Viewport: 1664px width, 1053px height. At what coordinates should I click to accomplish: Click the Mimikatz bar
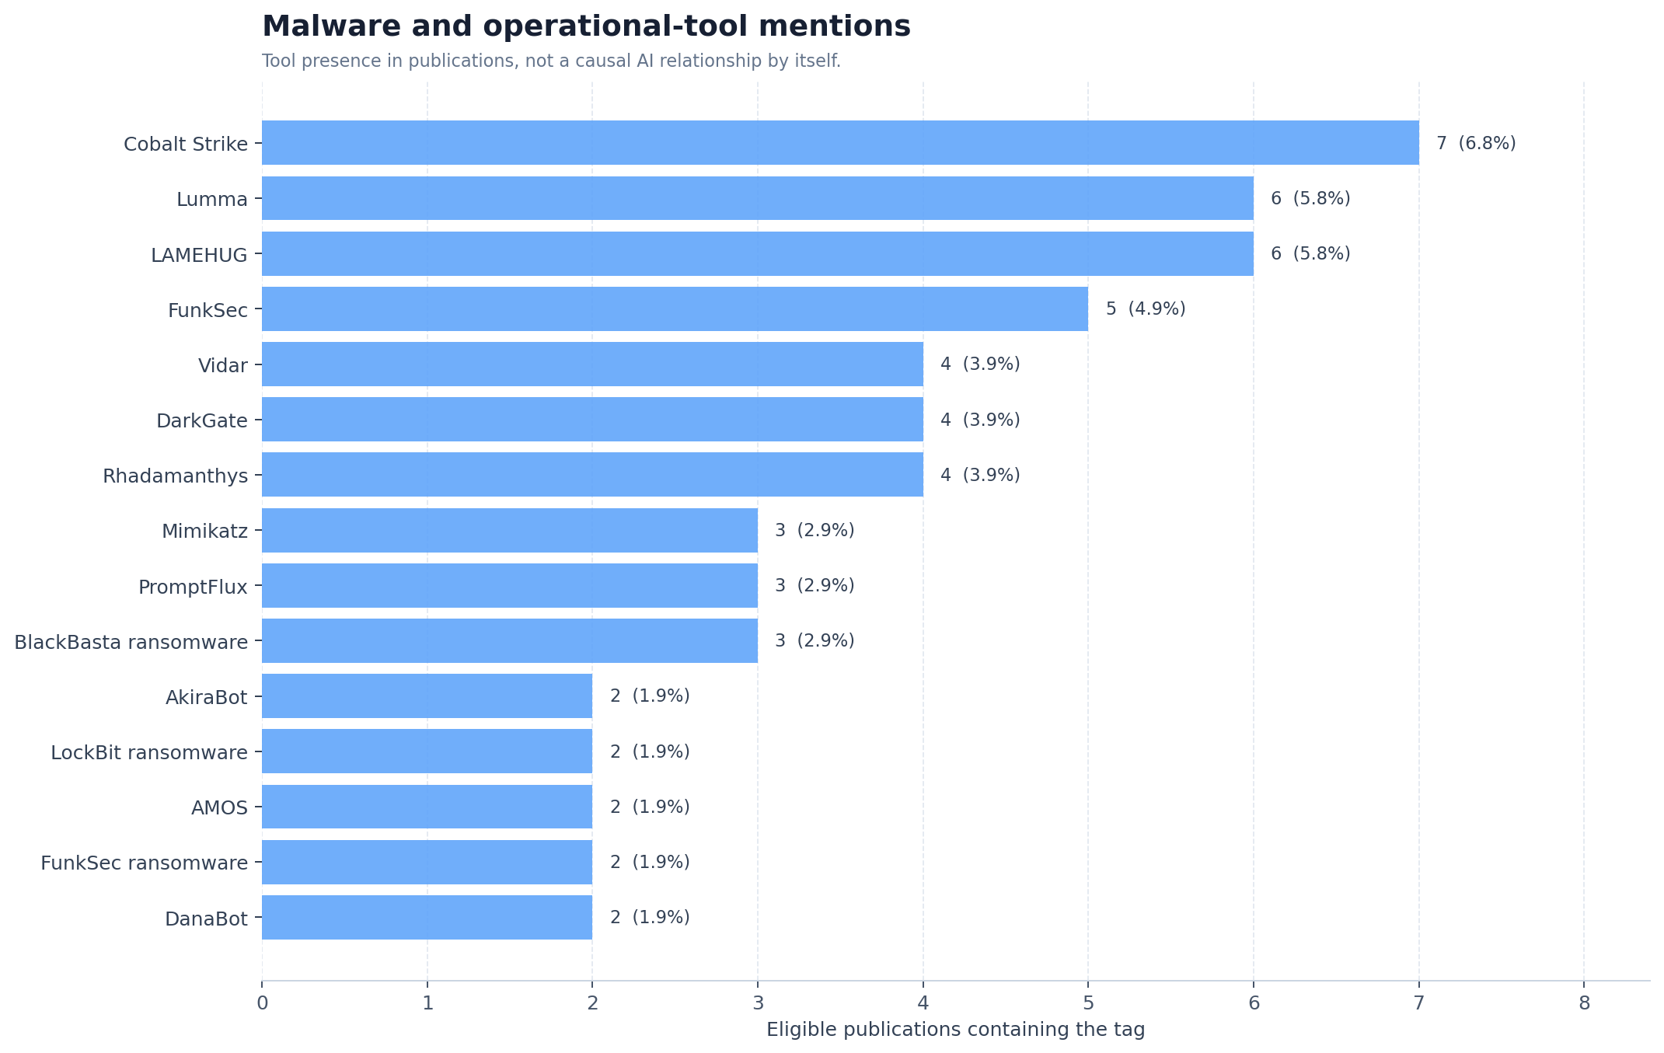click(x=510, y=530)
